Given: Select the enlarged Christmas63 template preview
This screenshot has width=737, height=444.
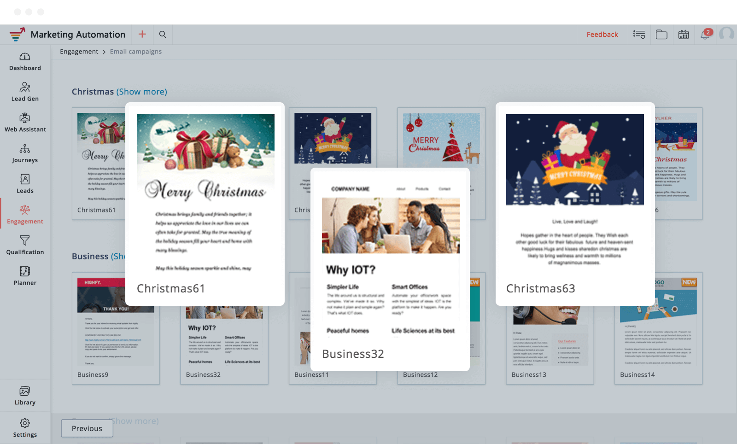Looking at the screenshot, I should (575, 204).
